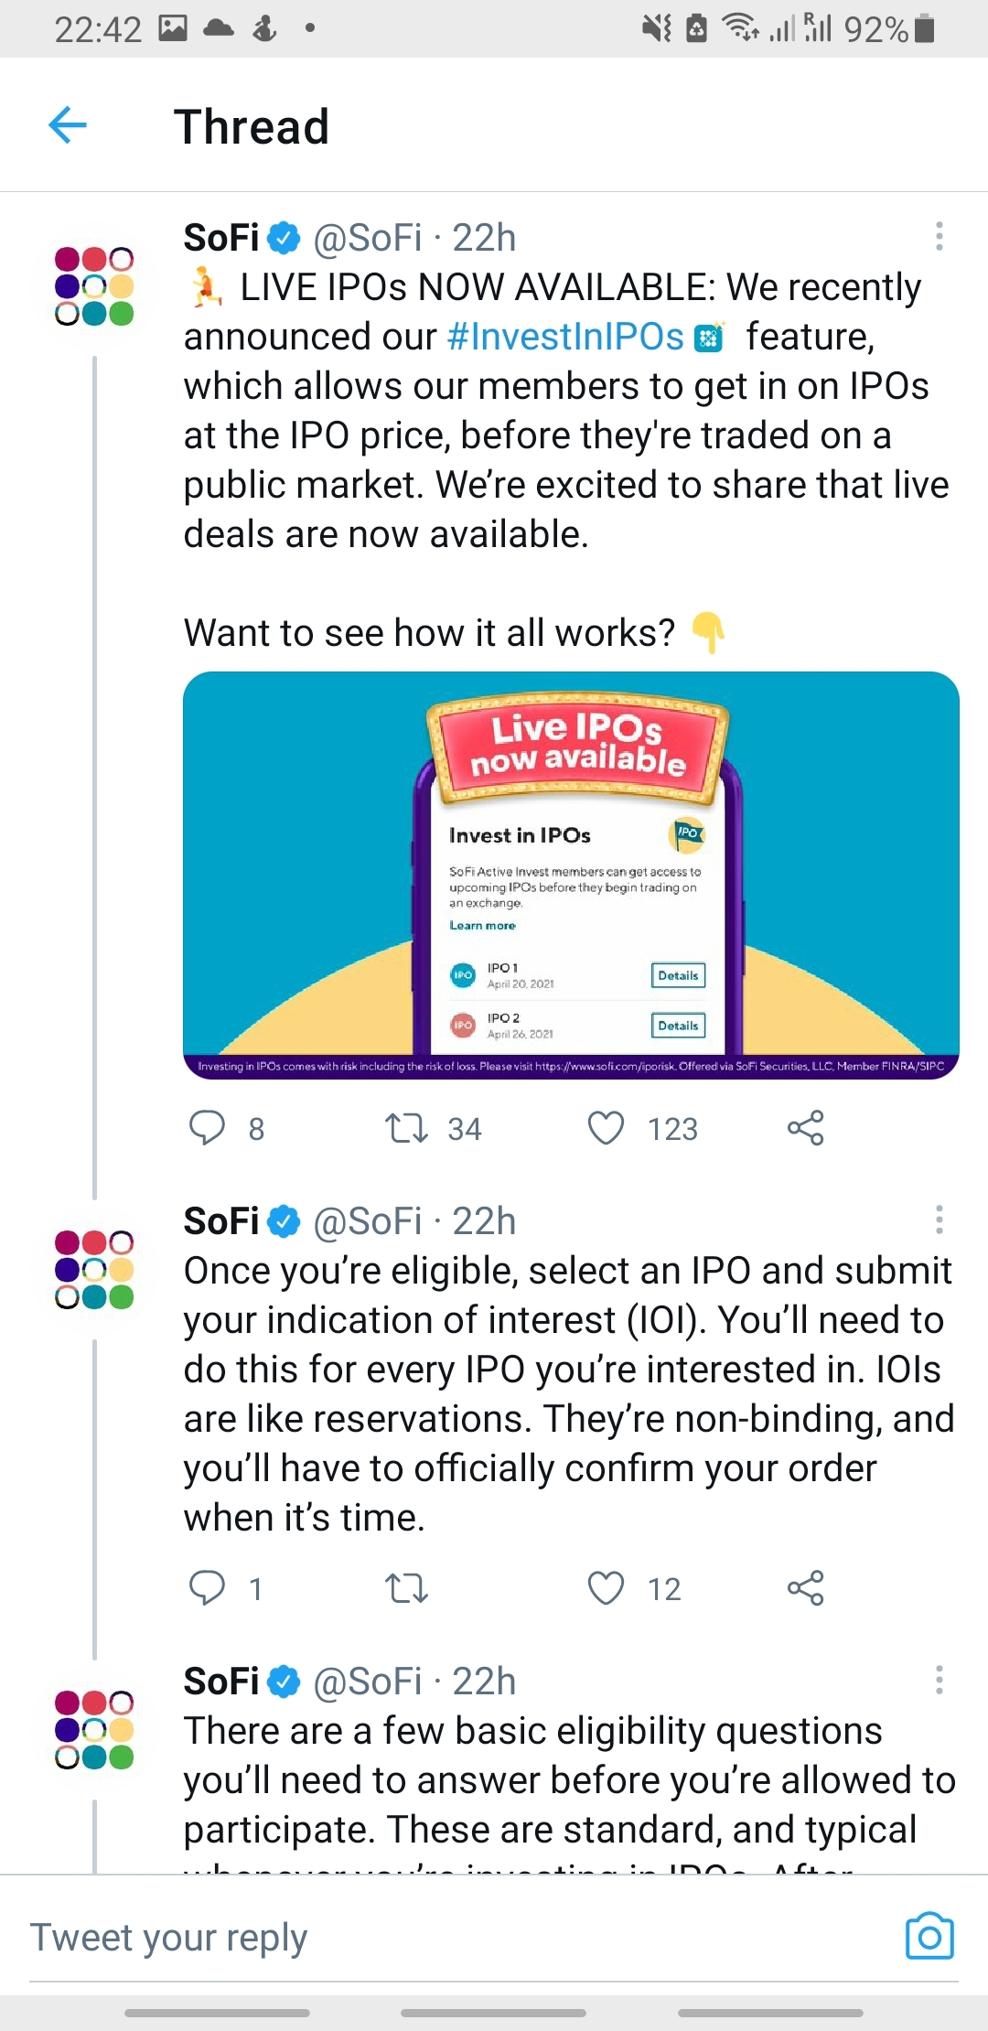Open SoFi profile name on first tweet
Viewport: 988px width, 2031px height.
[221, 238]
